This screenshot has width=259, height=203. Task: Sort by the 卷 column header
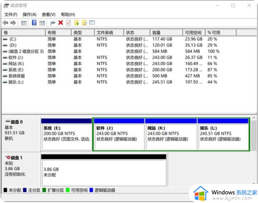(x=23, y=32)
